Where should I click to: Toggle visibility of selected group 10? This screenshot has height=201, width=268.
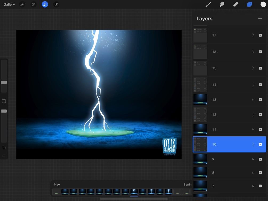tap(260, 144)
